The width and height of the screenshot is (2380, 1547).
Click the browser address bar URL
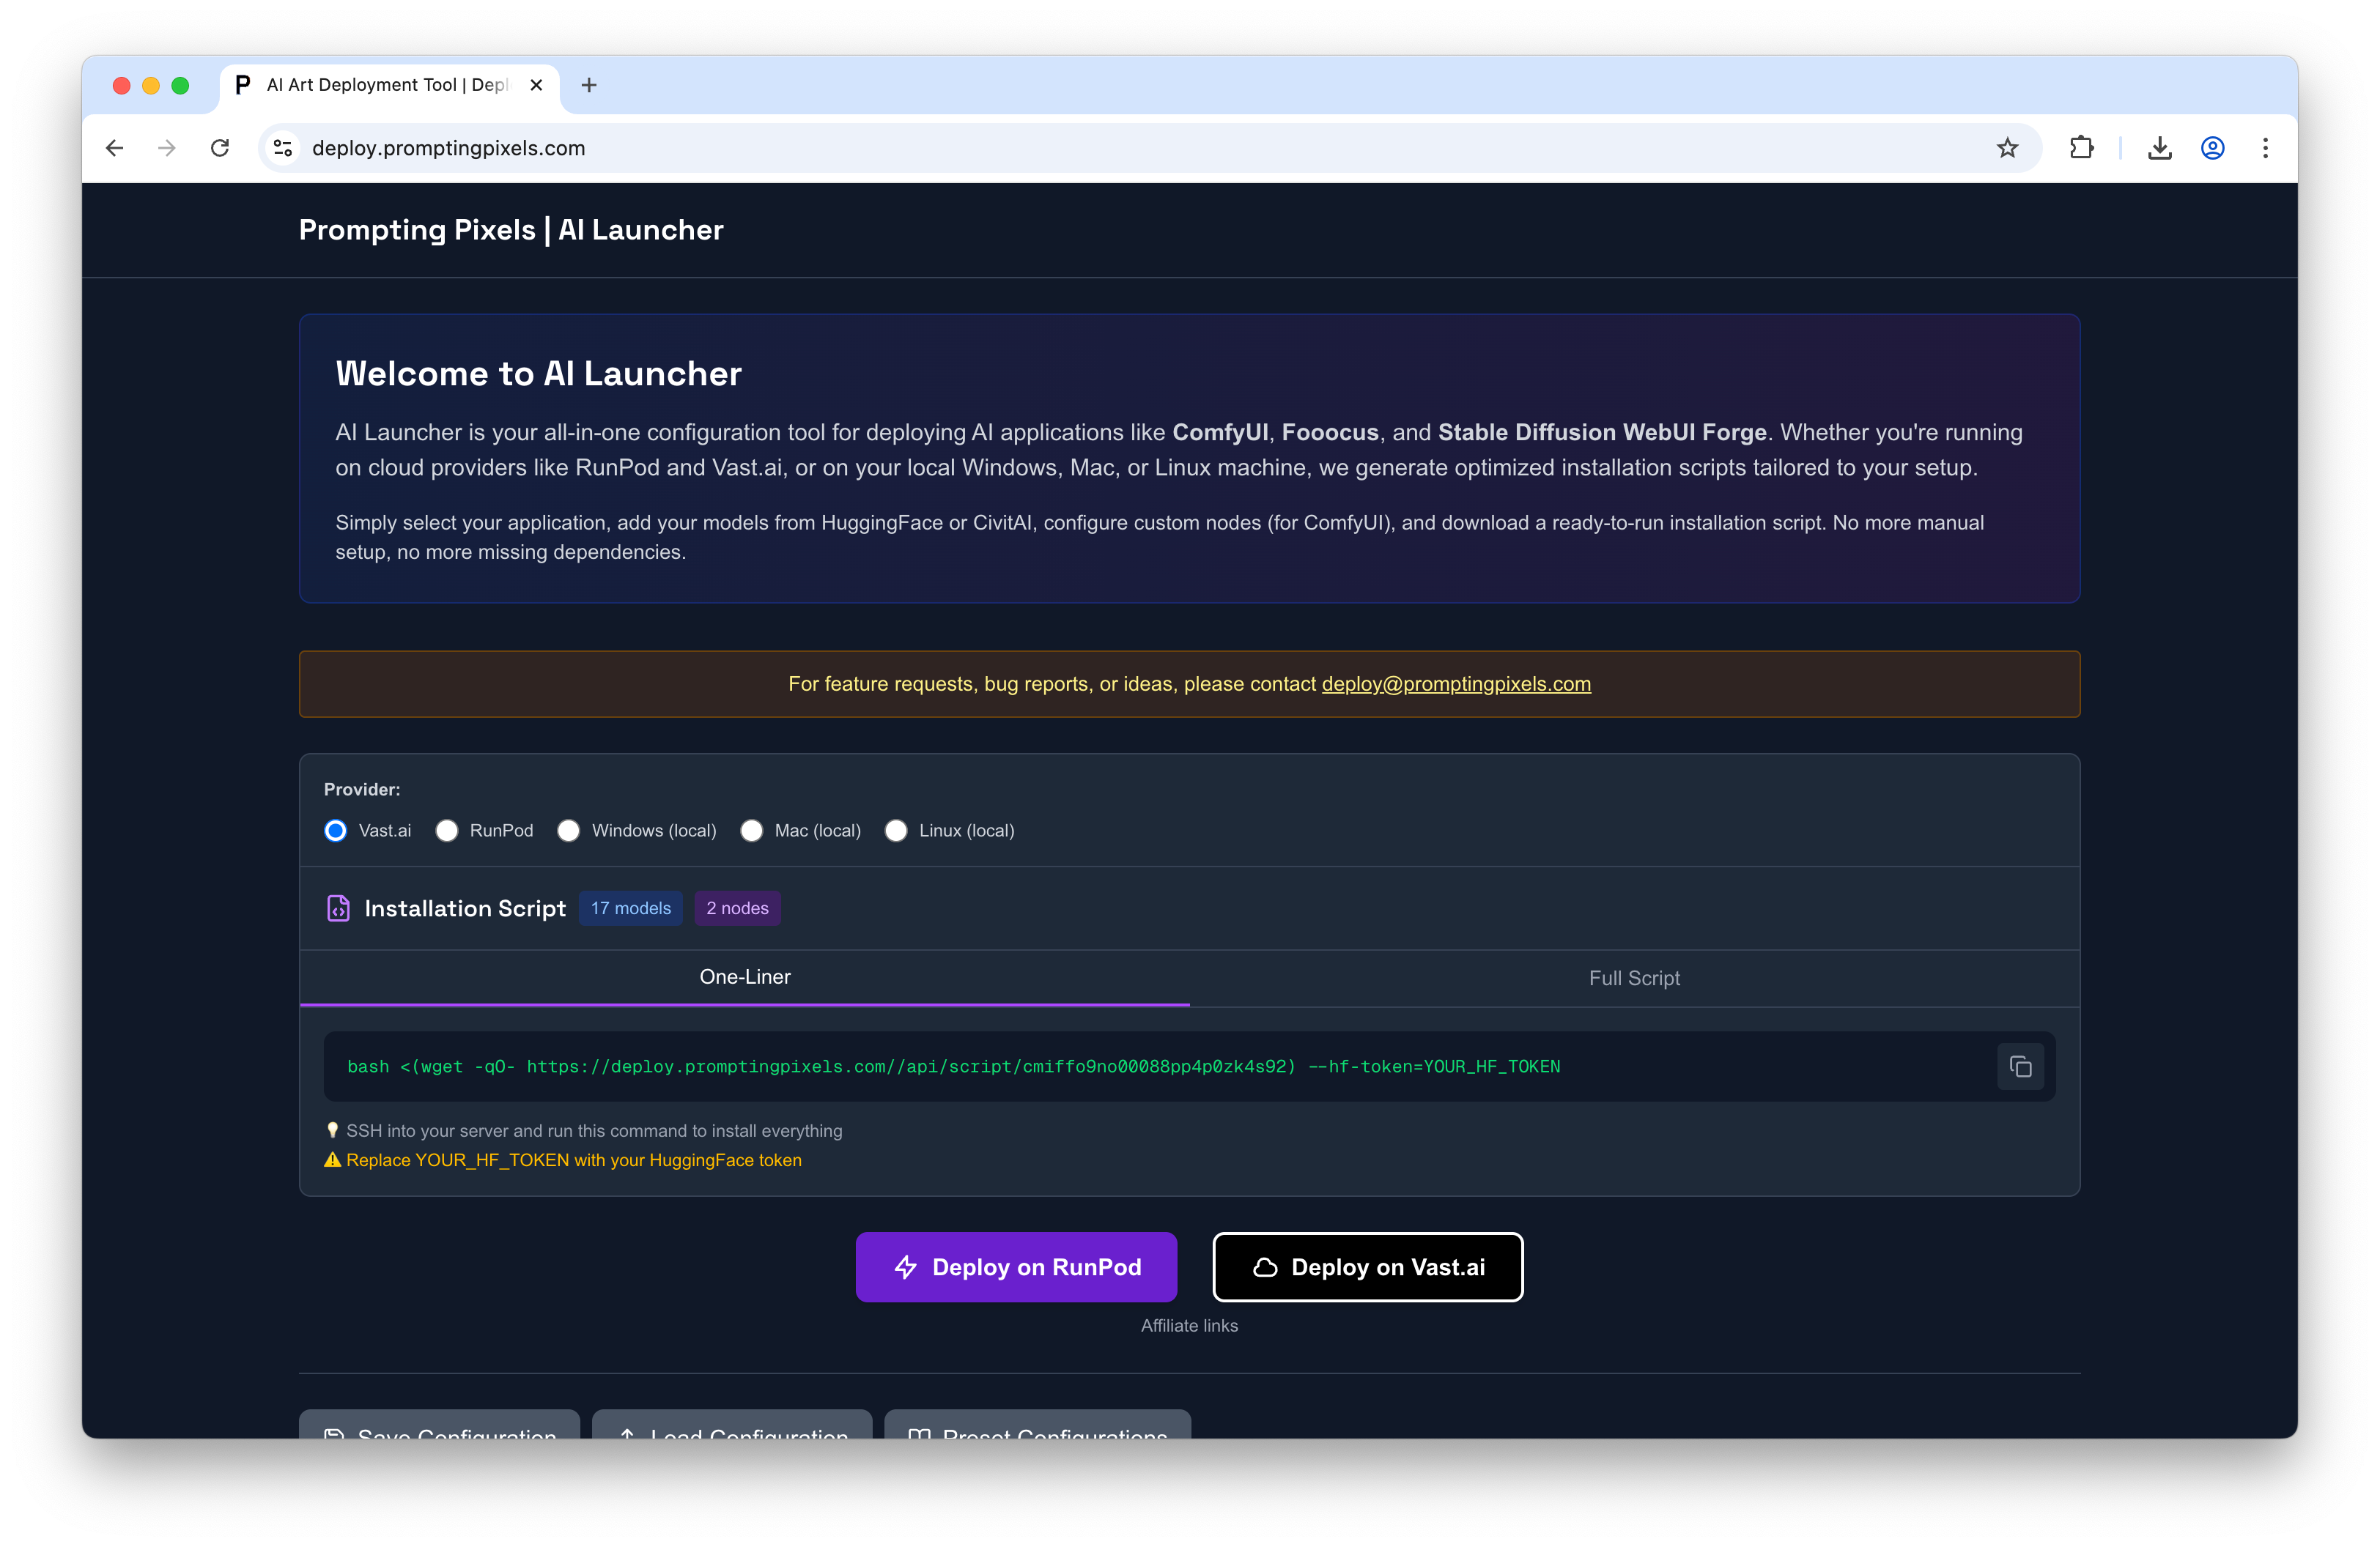click(448, 148)
